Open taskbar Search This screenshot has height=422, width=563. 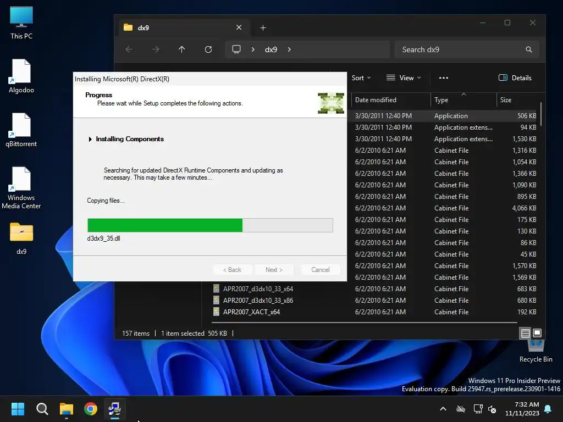(42, 409)
